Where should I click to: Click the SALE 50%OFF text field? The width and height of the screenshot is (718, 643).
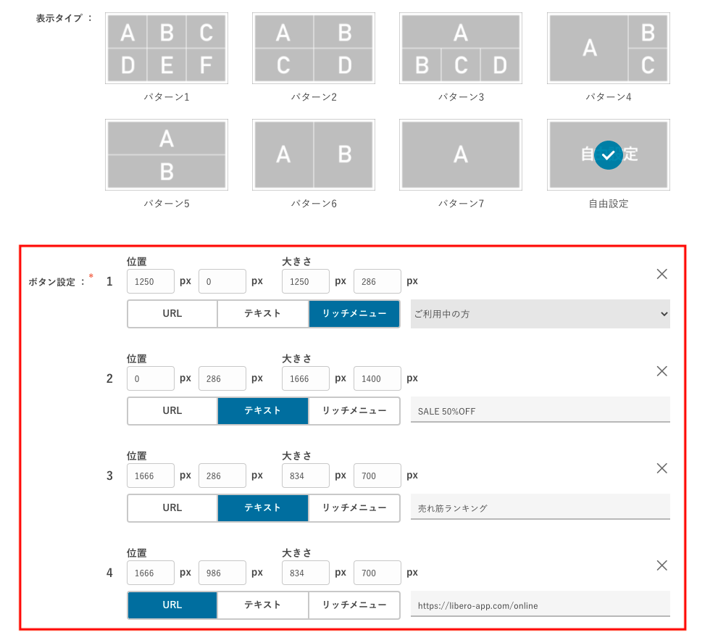[540, 410]
